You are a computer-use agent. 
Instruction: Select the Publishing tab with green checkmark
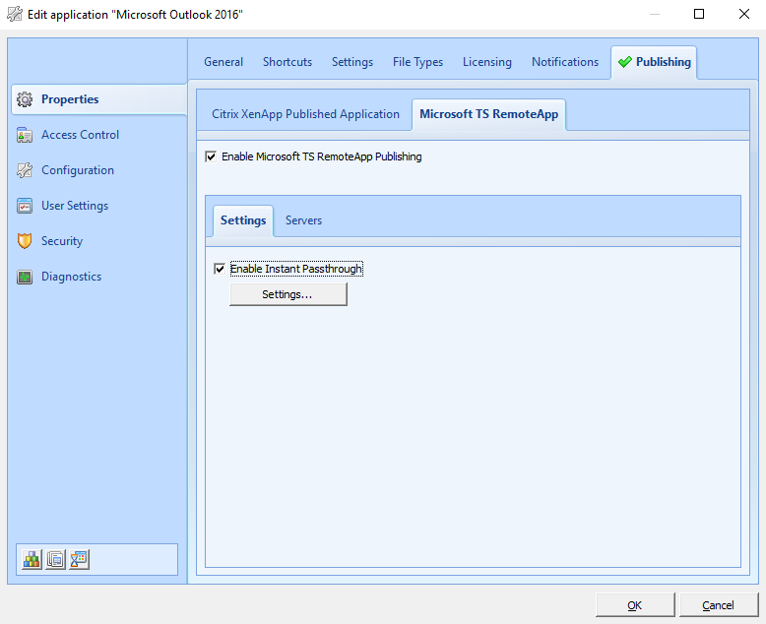click(654, 62)
